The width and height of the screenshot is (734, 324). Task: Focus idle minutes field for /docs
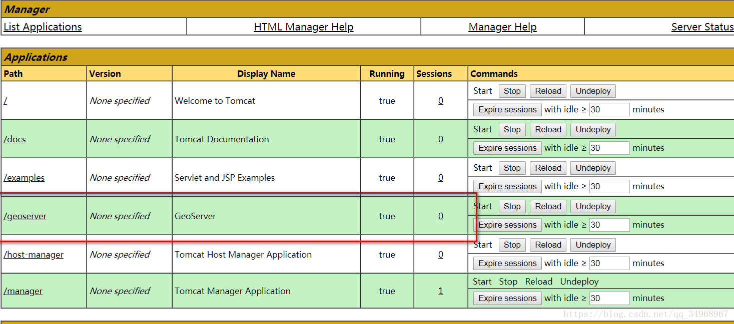pyautogui.click(x=609, y=148)
